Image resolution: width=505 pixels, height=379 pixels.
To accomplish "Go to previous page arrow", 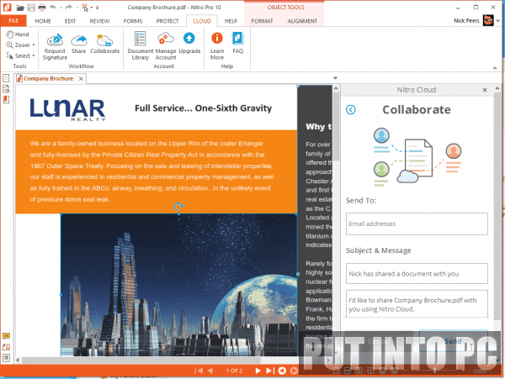I will click(x=210, y=371).
